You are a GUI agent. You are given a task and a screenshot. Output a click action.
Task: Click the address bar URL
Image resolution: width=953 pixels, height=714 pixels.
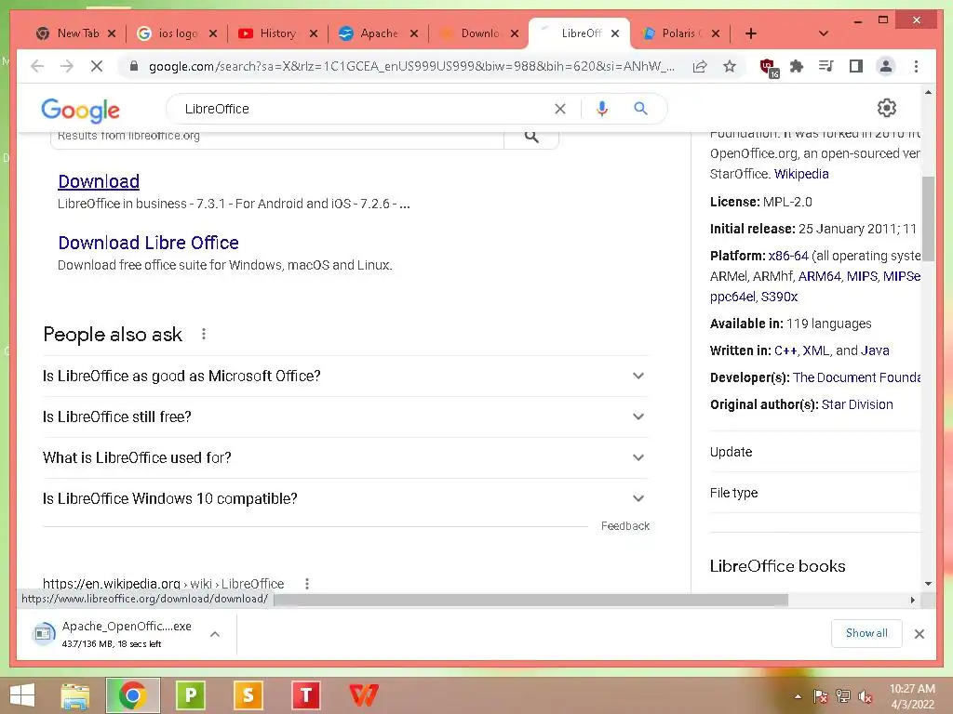(x=410, y=66)
